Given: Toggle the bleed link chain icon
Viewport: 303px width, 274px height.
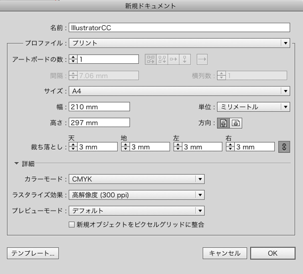Looking at the screenshot, I should point(284,147).
